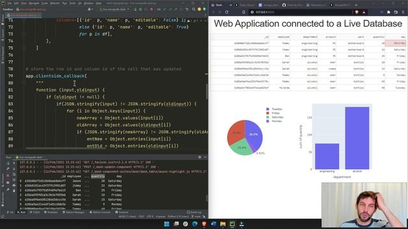Viewport: 408px width, 229px height.
Task: Open the Problems tool window tab
Action: (x=51, y=212)
